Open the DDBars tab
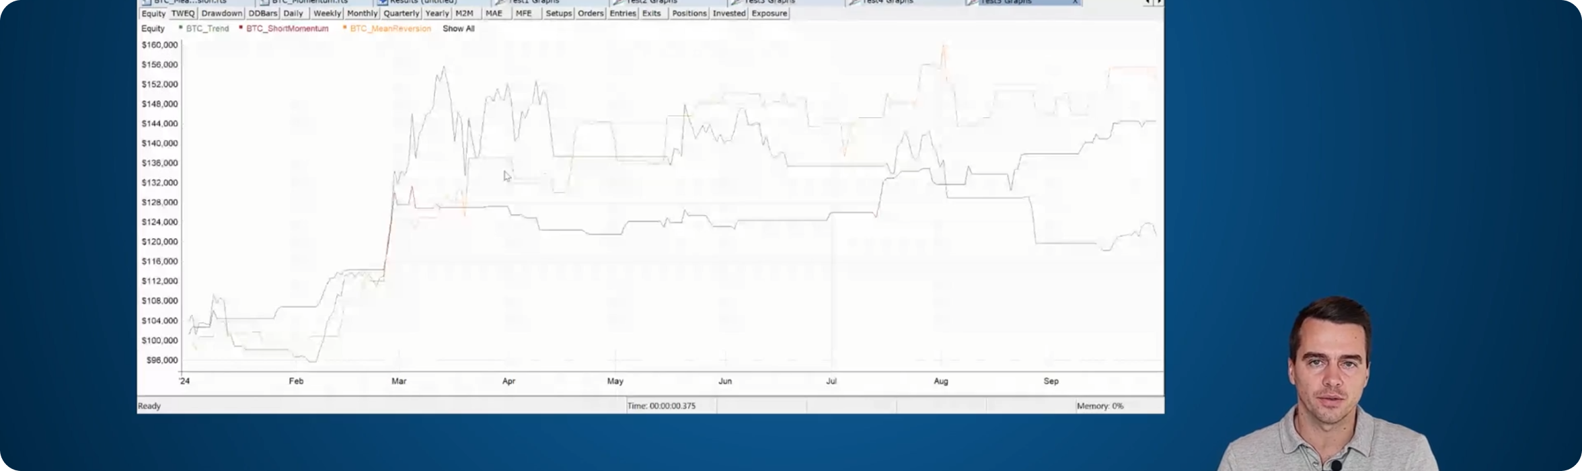This screenshot has height=471, width=1582. [262, 13]
